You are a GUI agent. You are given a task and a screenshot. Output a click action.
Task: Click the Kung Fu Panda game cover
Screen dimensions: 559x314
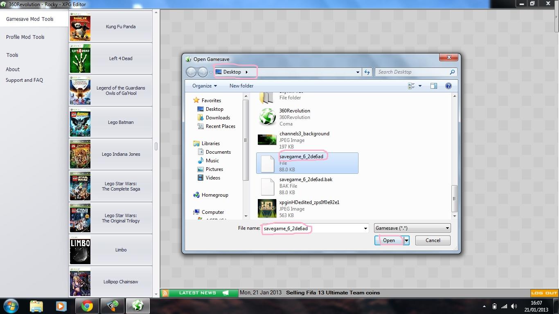click(x=80, y=27)
